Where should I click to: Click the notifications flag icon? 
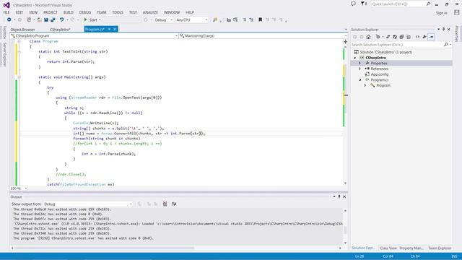(364, 4)
